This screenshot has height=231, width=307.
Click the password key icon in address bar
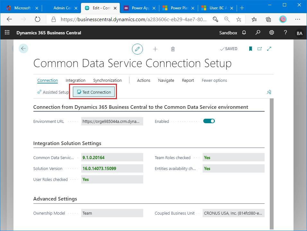pyautogui.click(x=215, y=19)
